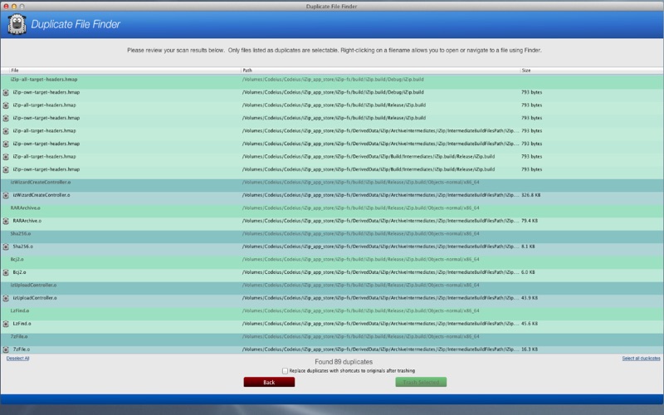
Task: Click sheep icon for iZip-own-target-headers.hmap under Build/Intermediates
Action: (6, 170)
